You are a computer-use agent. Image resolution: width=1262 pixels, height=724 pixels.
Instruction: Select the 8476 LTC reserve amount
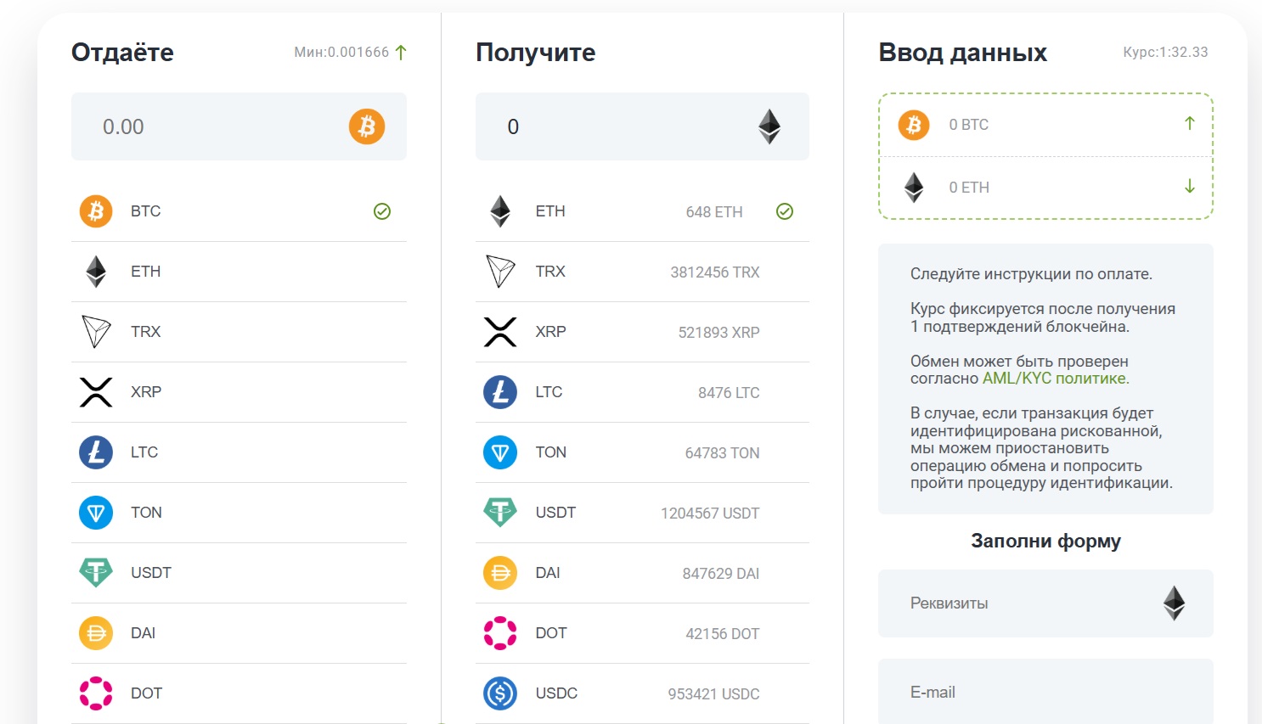pyautogui.click(x=729, y=393)
